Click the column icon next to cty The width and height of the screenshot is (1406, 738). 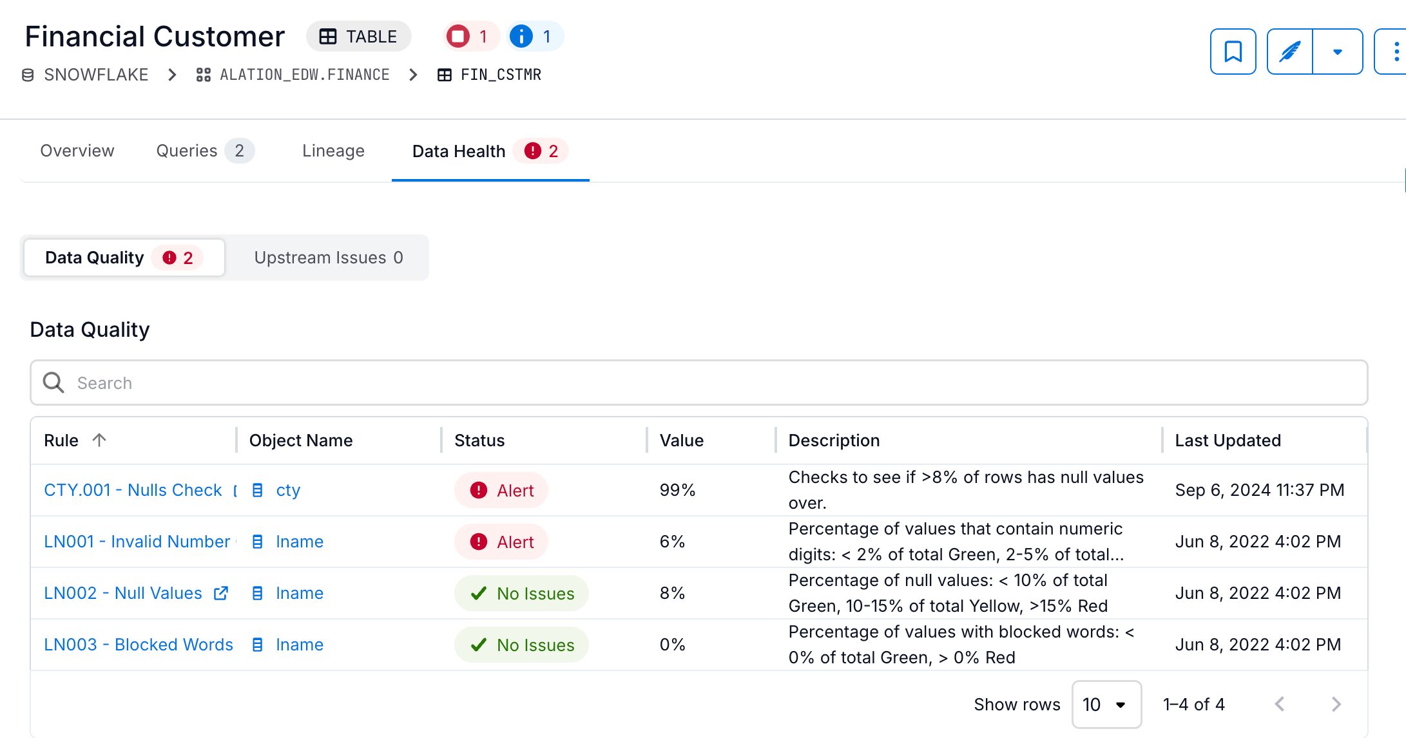(x=256, y=490)
